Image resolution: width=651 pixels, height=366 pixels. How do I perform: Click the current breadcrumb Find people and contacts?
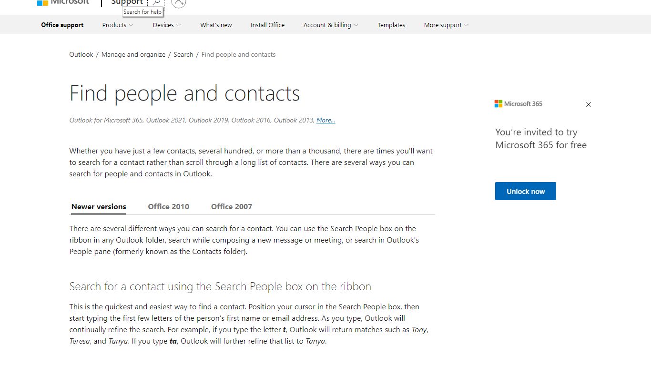point(238,55)
